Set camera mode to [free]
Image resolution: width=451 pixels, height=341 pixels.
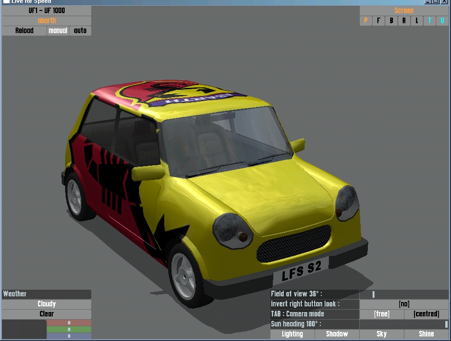click(382, 314)
